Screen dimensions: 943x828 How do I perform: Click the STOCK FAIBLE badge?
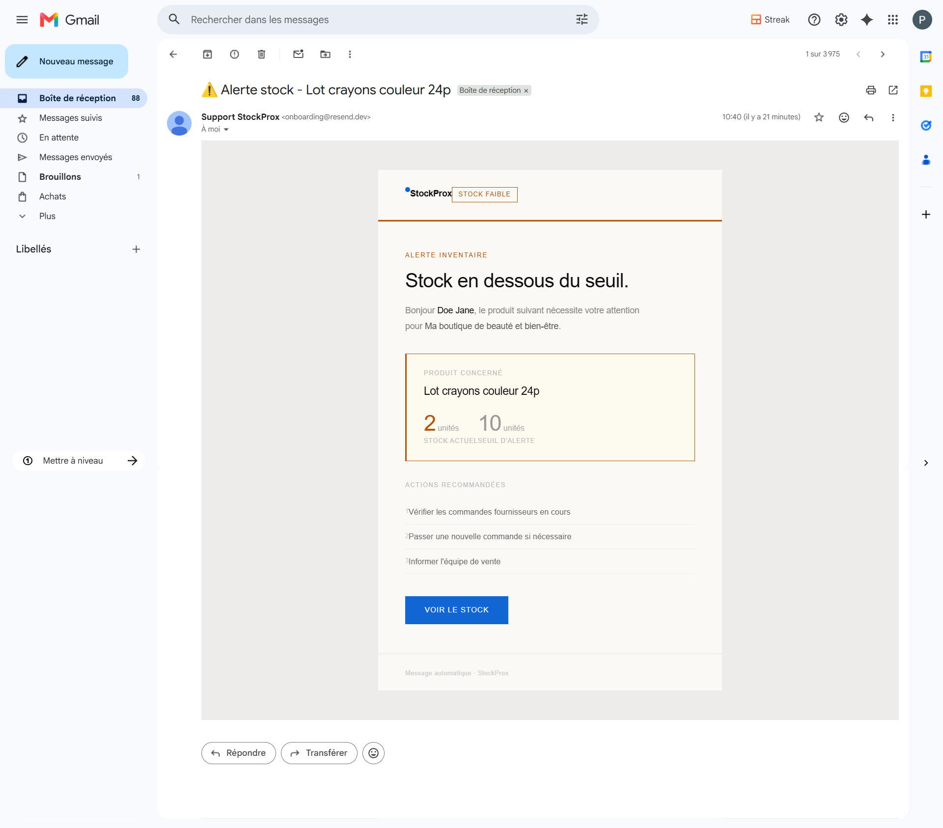point(484,194)
